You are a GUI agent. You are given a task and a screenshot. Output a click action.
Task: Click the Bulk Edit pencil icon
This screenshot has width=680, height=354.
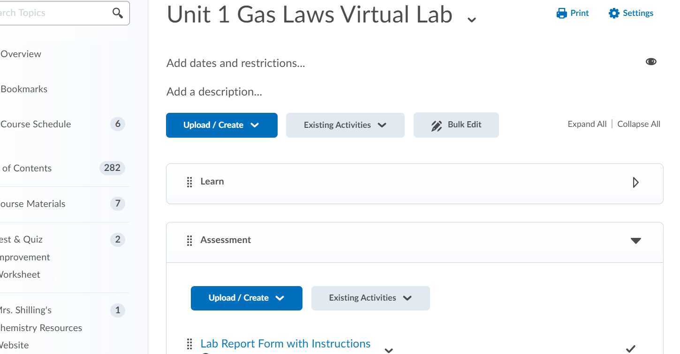click(x=437, y=125)
